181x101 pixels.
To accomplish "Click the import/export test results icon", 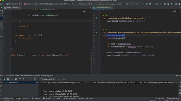I will point(35,79).
